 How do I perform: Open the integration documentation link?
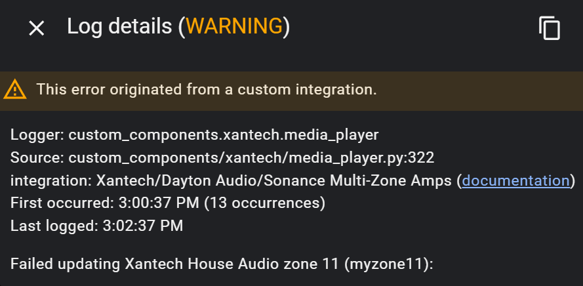(515, 180)
